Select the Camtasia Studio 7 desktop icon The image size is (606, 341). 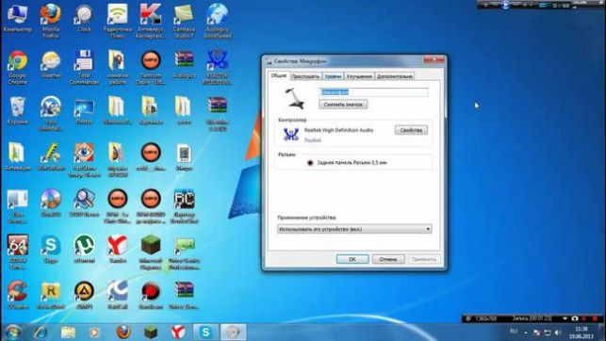pos(184,20)
